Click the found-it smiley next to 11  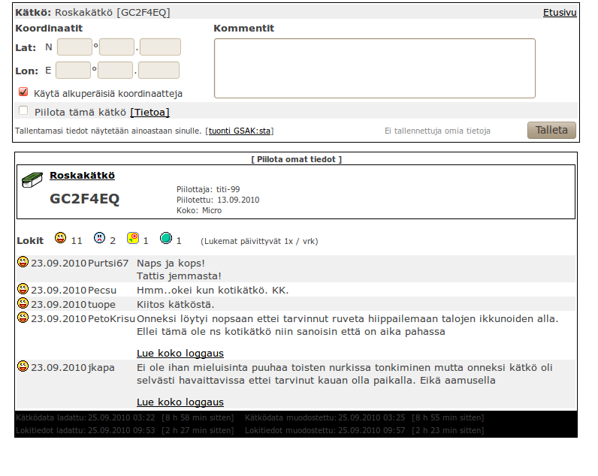pyautogui.click(x=61, y=239)
